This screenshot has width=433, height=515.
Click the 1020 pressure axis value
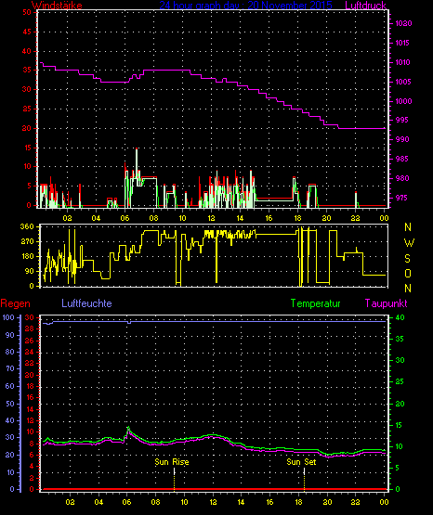coord(403,23)
